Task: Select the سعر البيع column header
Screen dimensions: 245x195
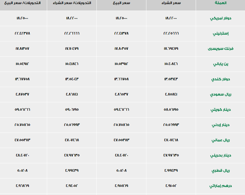Action: [121, 3]
